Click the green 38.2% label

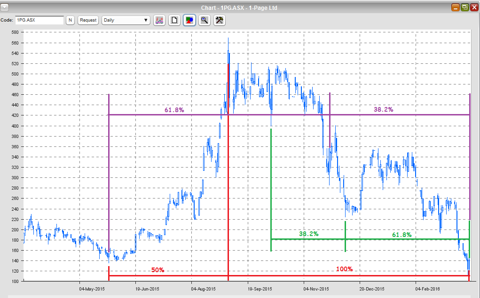(x=308, y=234)
